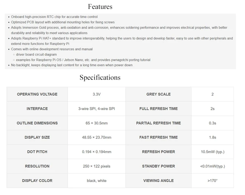
Task: Click the Features heading
Action: (x=100, y=7)
